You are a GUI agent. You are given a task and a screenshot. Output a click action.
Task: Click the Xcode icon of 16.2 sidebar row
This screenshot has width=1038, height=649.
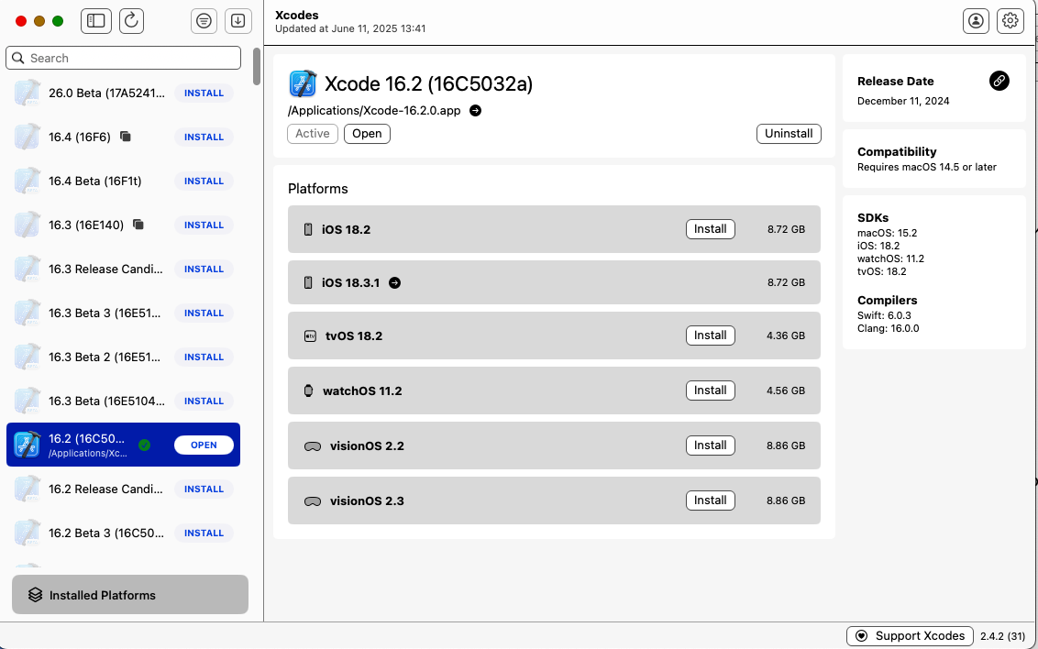pyautogui.click(x=28, y=445)
